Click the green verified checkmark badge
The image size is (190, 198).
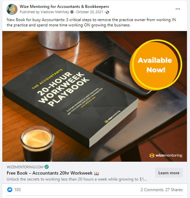point(47,167)
